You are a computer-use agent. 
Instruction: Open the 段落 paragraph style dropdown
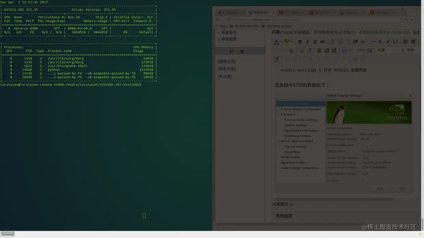389,50
